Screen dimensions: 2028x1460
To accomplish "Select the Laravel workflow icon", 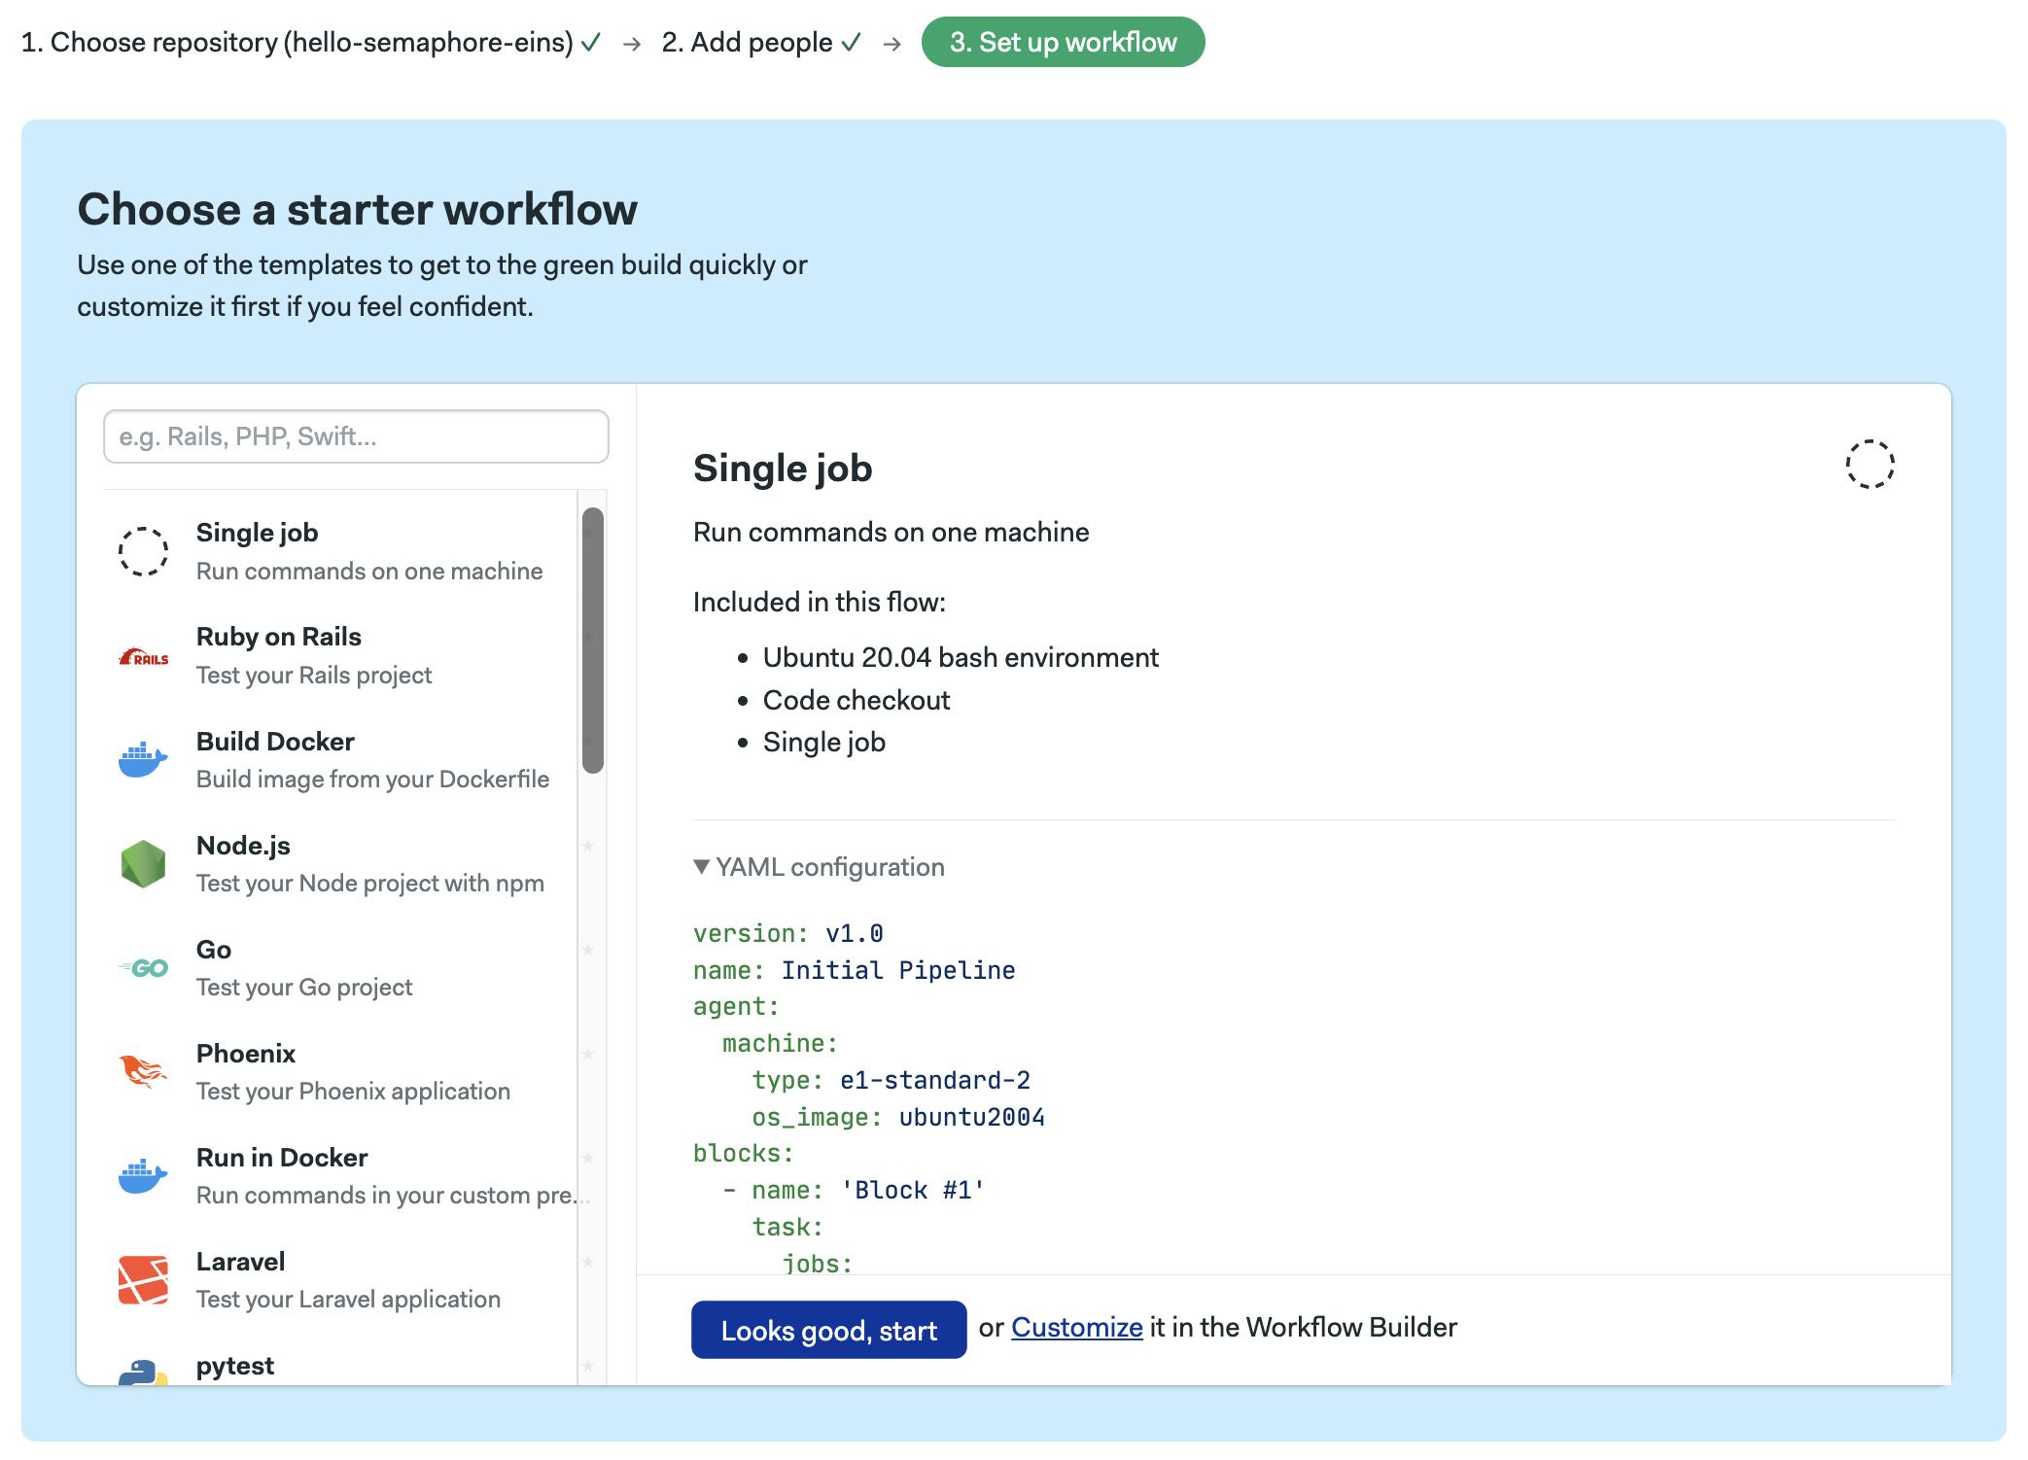I will (143, 1277).
